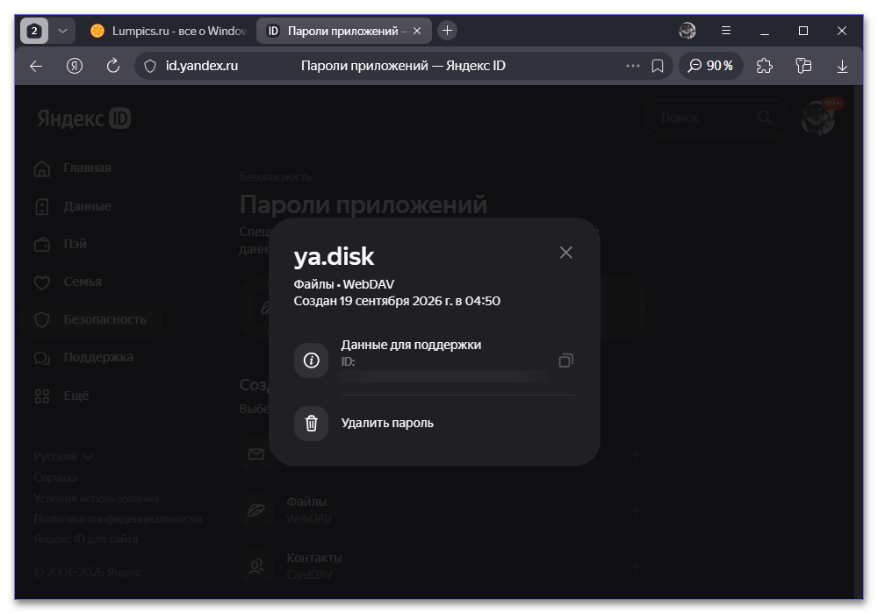The image size is (878, 614).
Task: Switch to the Lumpics.ru tab
Action: [168, 31]
